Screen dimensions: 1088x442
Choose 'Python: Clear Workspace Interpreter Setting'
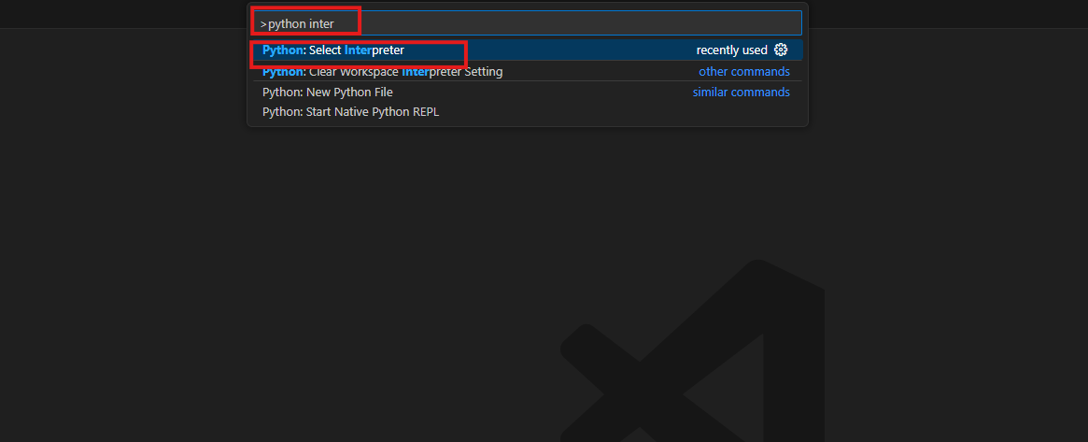pyautogui.click(x=528, y=71)
